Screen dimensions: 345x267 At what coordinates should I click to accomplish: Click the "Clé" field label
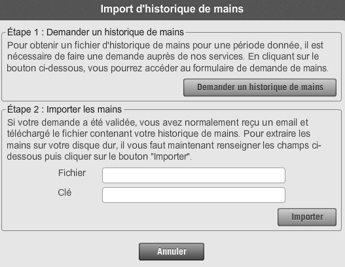coord(65,192)
